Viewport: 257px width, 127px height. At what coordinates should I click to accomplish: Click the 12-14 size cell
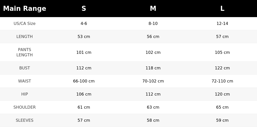point(222,23)
